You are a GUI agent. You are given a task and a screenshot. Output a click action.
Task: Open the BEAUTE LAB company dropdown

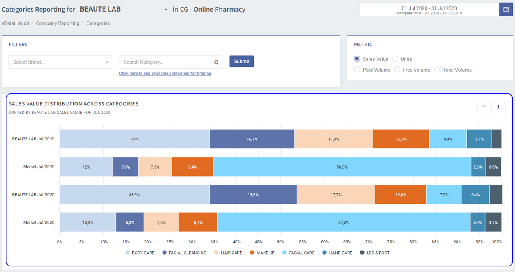(123, 10)
